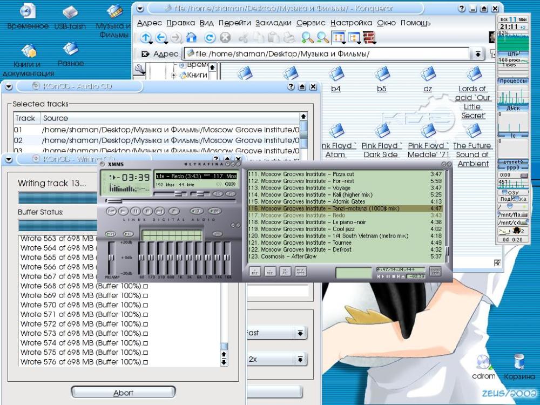Screen dimensions: 540x405
Task: Toggle the checkbox in Konqueror's bottom-right corner
Action: point(497,263)
